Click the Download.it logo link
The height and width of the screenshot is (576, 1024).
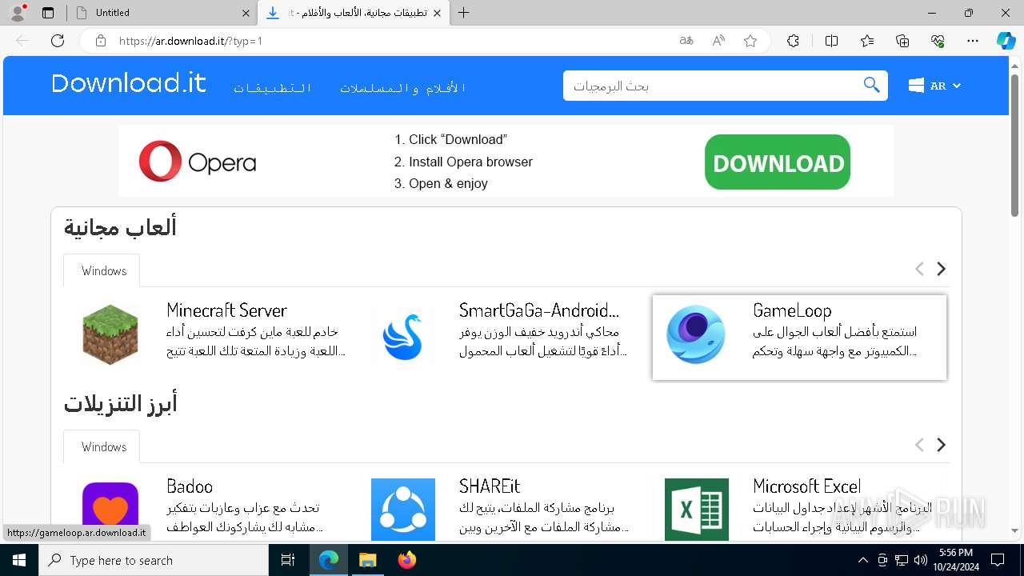(129, 83)
